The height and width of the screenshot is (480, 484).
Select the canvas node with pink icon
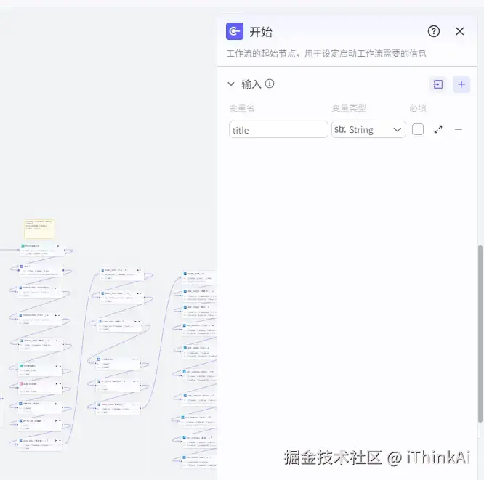[x=40, y=388]
